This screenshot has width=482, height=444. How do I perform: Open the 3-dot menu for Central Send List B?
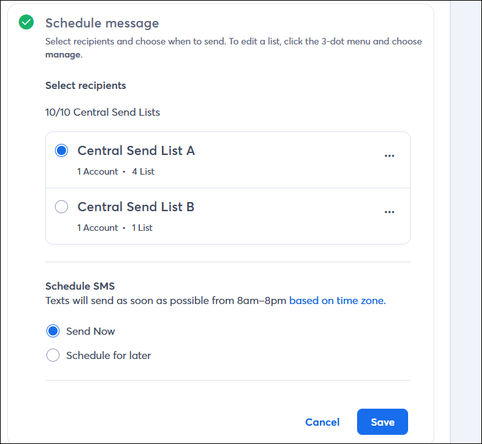(389, 212)
